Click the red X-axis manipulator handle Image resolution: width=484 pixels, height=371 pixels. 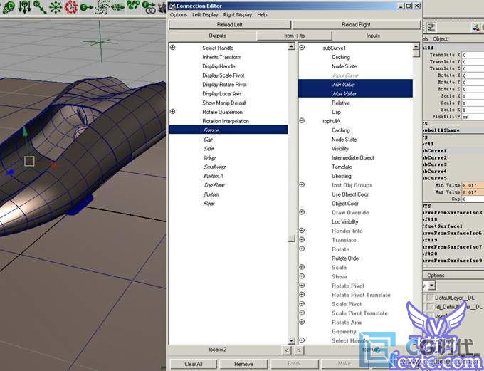[55, 165]
